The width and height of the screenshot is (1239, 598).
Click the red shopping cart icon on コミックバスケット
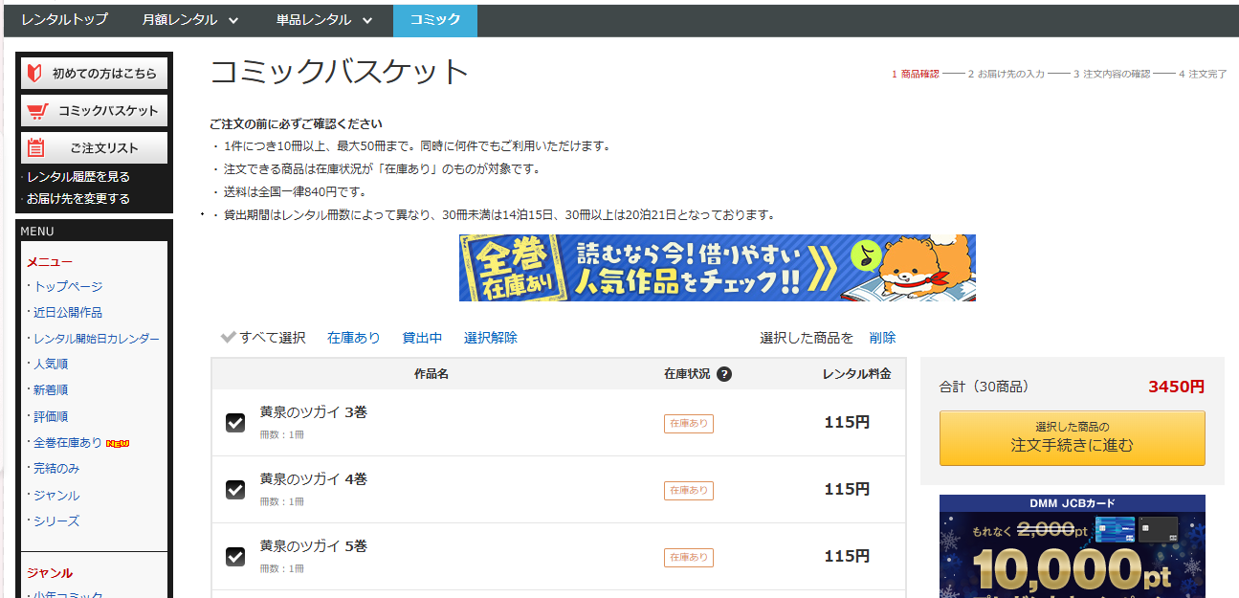tap(37, 110)
